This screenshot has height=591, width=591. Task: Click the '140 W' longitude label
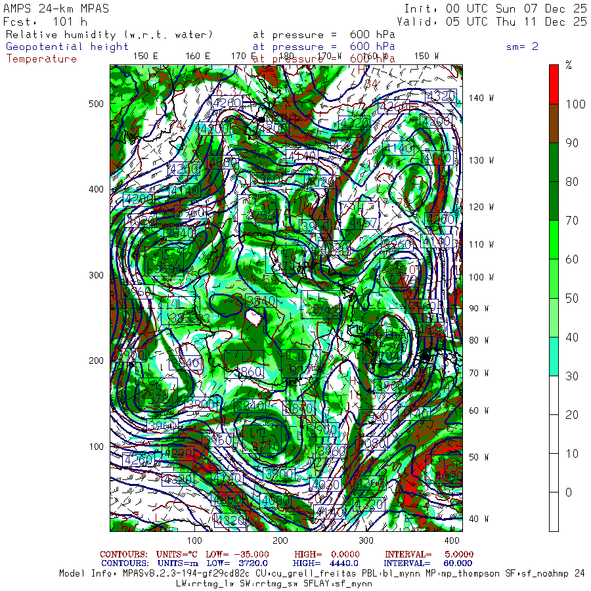(x=481, y=98)
